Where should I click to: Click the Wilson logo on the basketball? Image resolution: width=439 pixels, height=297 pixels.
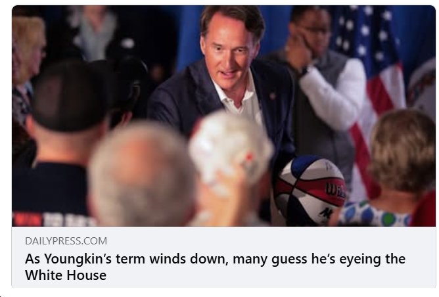[x=335, y=191]
